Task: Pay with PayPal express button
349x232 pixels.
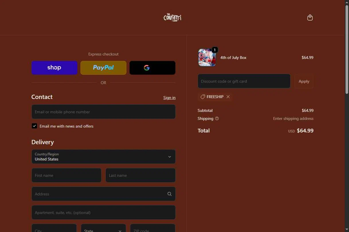Action: [x=103, y=68]
